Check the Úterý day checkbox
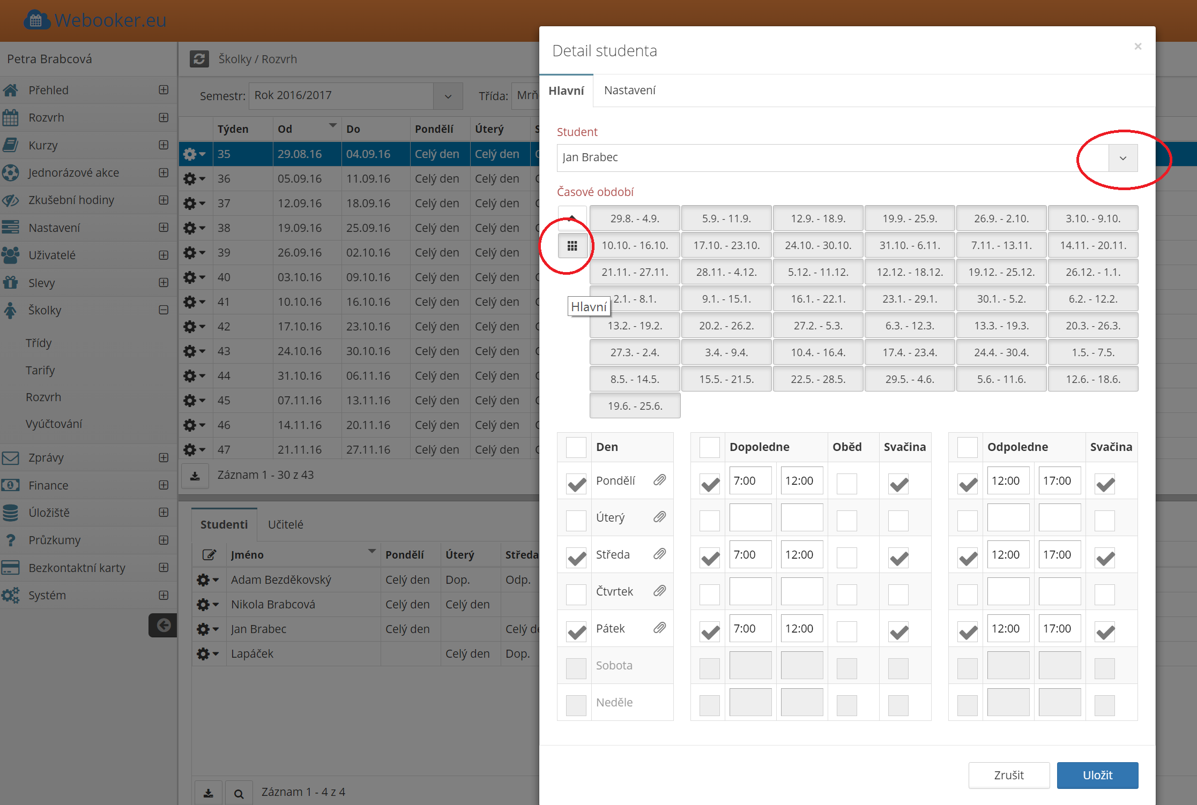 576,520
